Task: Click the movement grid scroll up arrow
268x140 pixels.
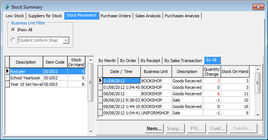Action: [x=258, y=69]
